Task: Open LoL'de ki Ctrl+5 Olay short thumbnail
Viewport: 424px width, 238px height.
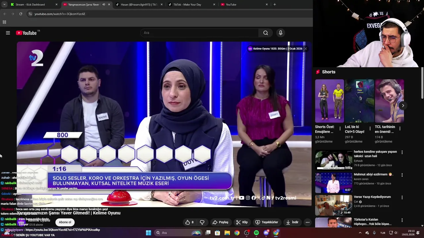Action: pos(359,101)
